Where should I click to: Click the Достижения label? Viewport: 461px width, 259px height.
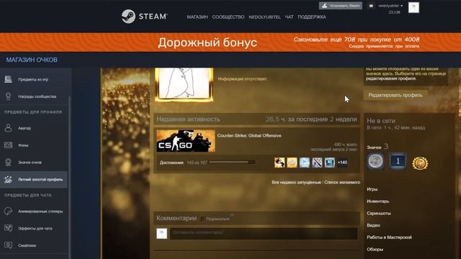coord(171,163)
